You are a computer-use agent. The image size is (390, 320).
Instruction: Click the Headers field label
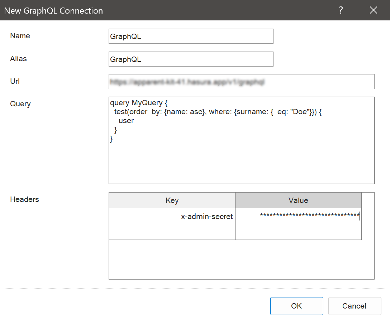tap(25, 199)
